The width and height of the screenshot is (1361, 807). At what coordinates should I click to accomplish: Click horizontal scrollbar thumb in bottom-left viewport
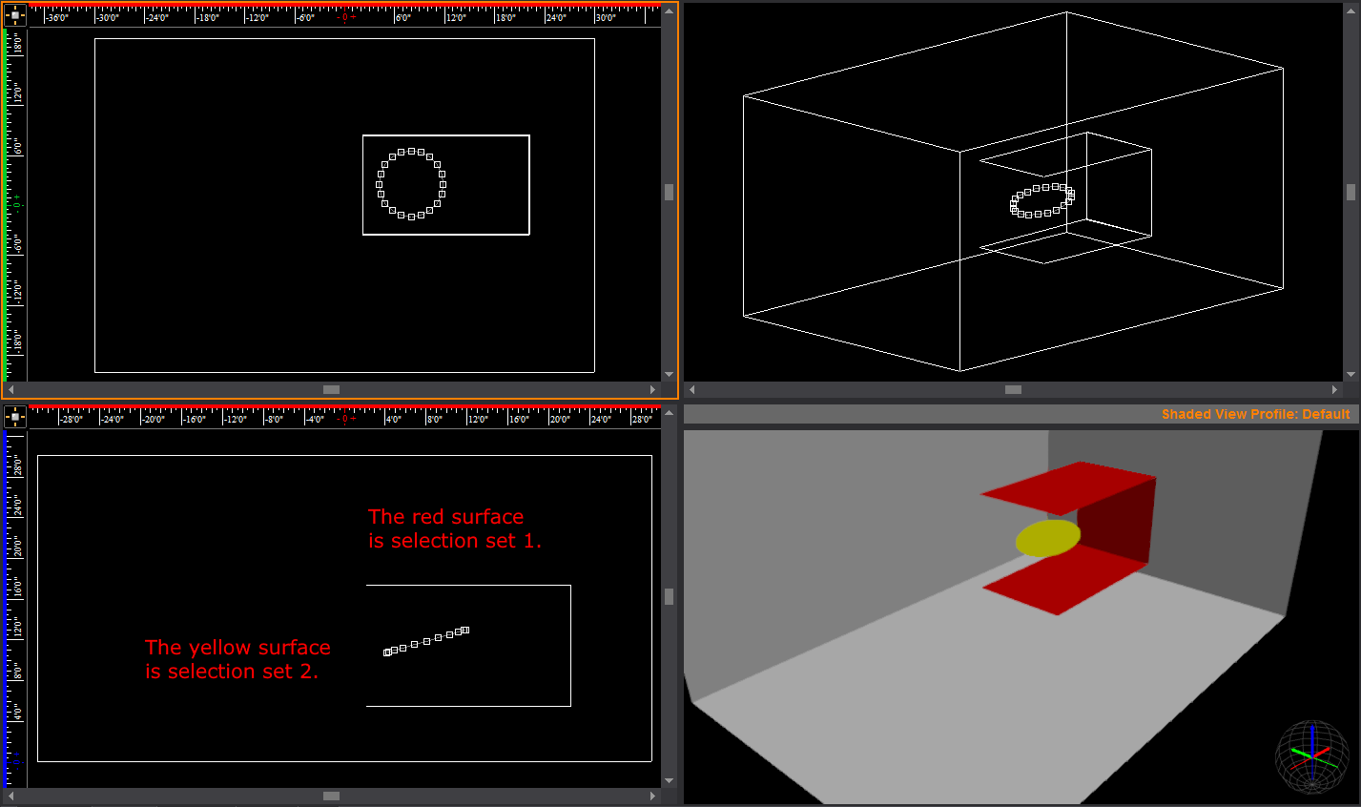[331, 796]
